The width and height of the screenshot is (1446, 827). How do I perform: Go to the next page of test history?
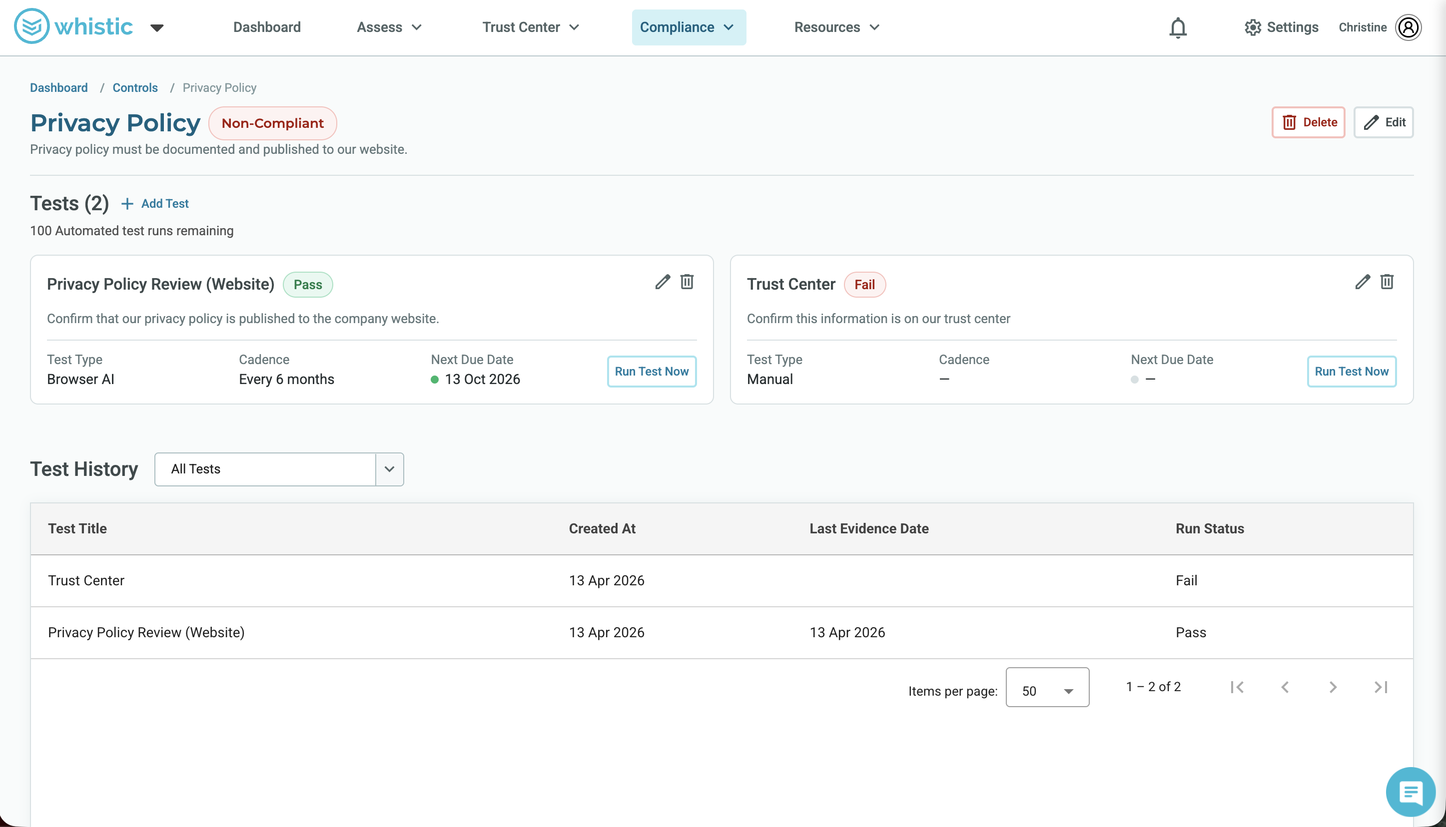(x=1333, y=687)
